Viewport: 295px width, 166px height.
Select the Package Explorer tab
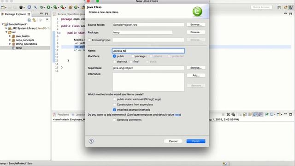click(x=15, y=14)
